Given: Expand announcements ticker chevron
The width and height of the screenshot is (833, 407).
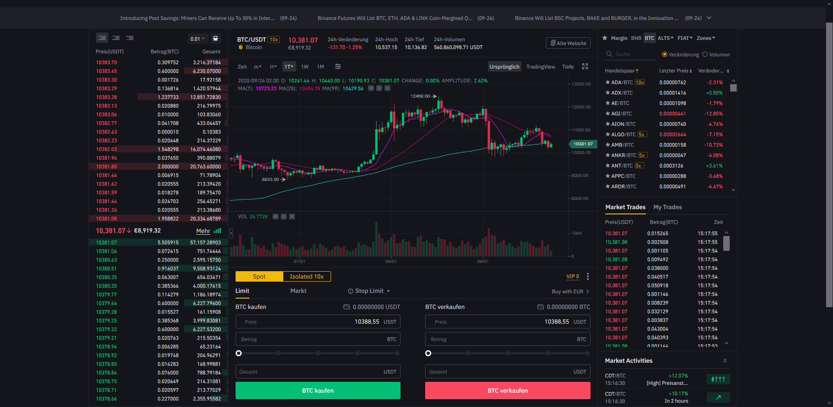Looking at the screenshot, I should pyautogui.click(x=709, y=18).
